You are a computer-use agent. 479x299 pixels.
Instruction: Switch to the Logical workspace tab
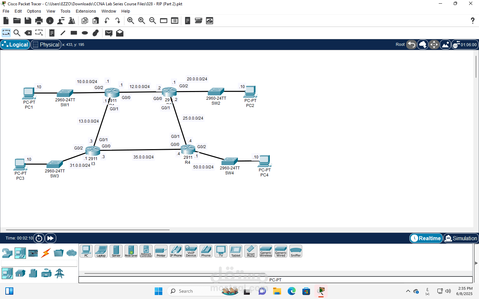tap(15, 45)
